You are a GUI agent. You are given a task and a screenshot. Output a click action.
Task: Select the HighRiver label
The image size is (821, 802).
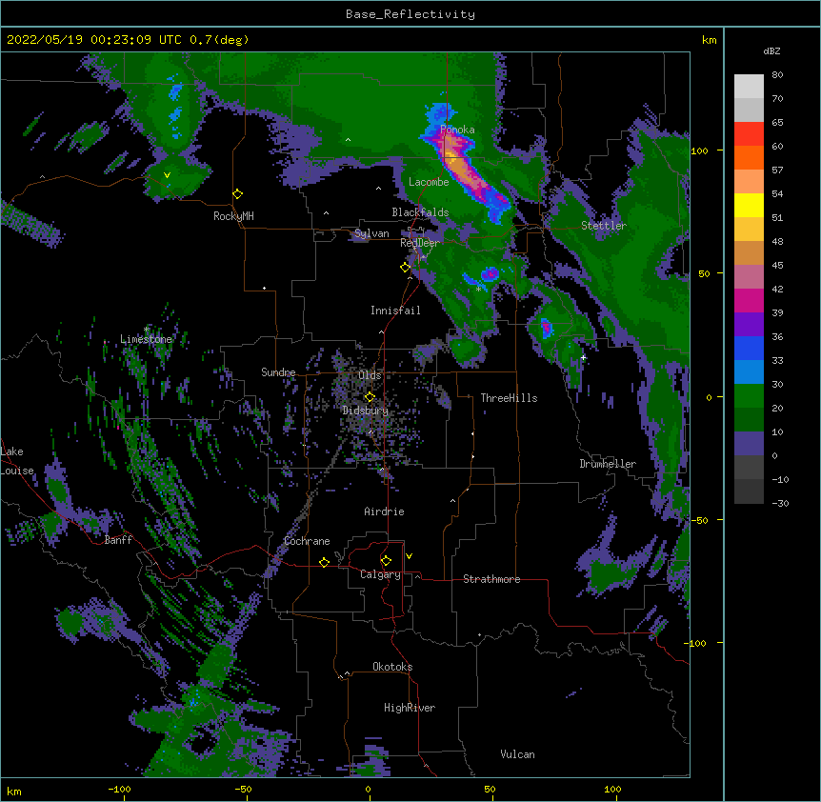coord(410,708)
